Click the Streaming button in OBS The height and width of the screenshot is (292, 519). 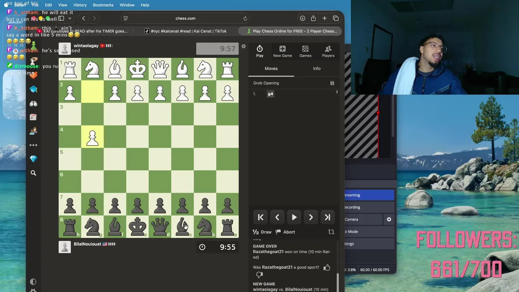pyautogui.click(x=369, y=195)
